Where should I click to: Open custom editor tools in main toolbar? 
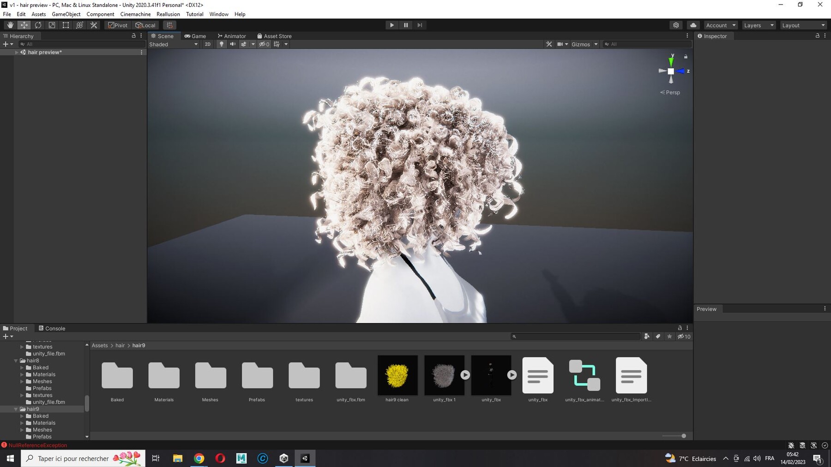pyautogui.click(x=94, y=25)
